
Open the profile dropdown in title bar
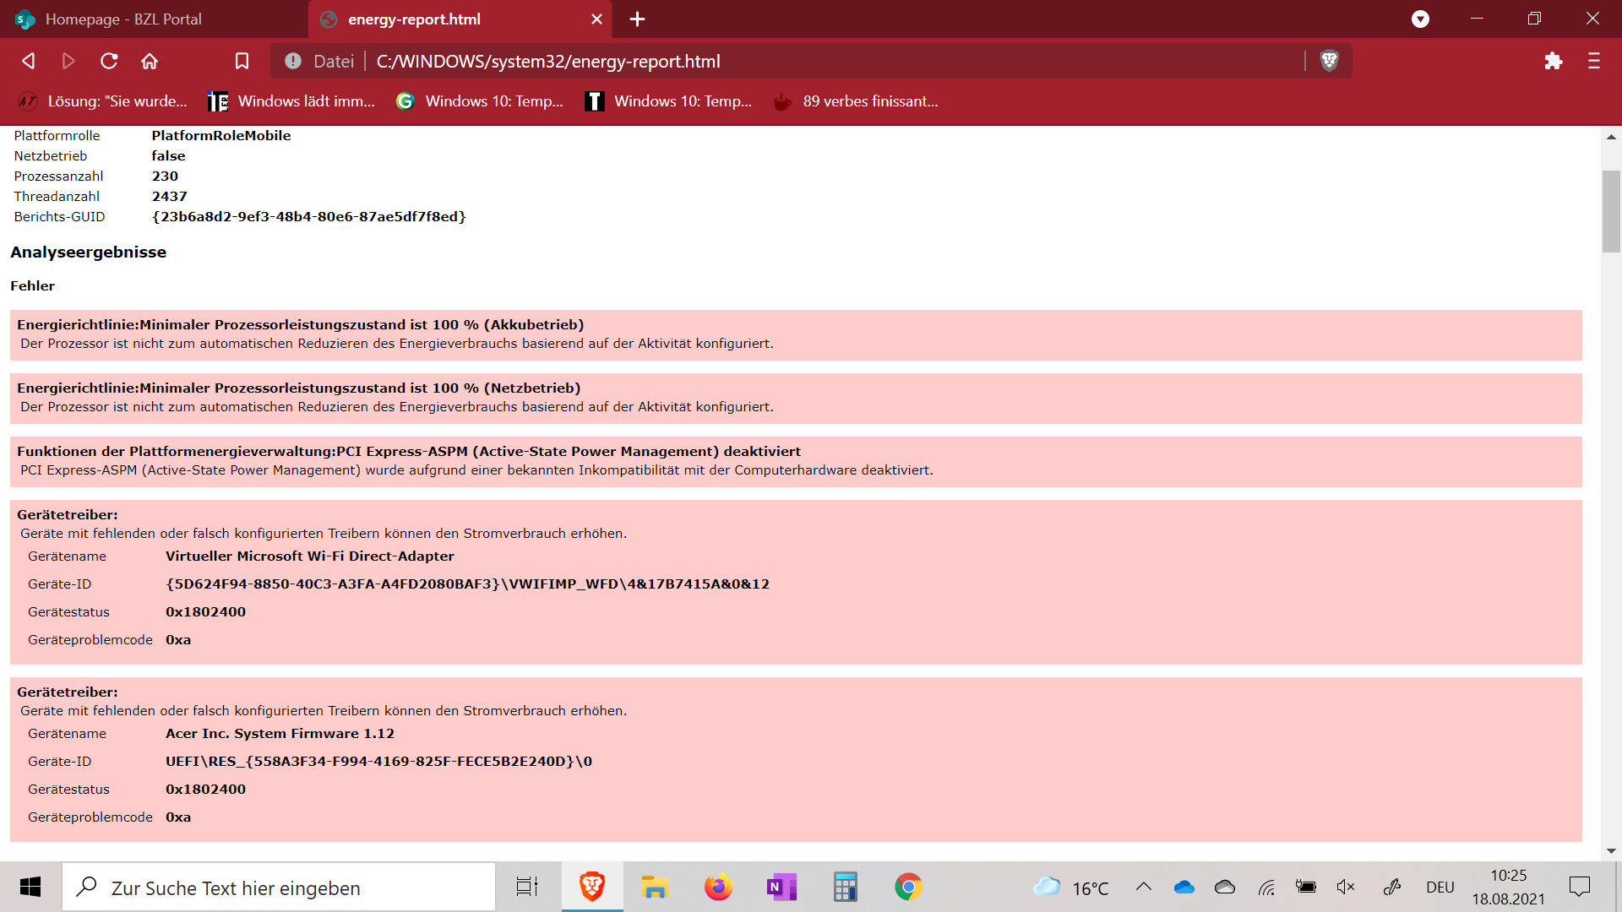(1420, 19)
